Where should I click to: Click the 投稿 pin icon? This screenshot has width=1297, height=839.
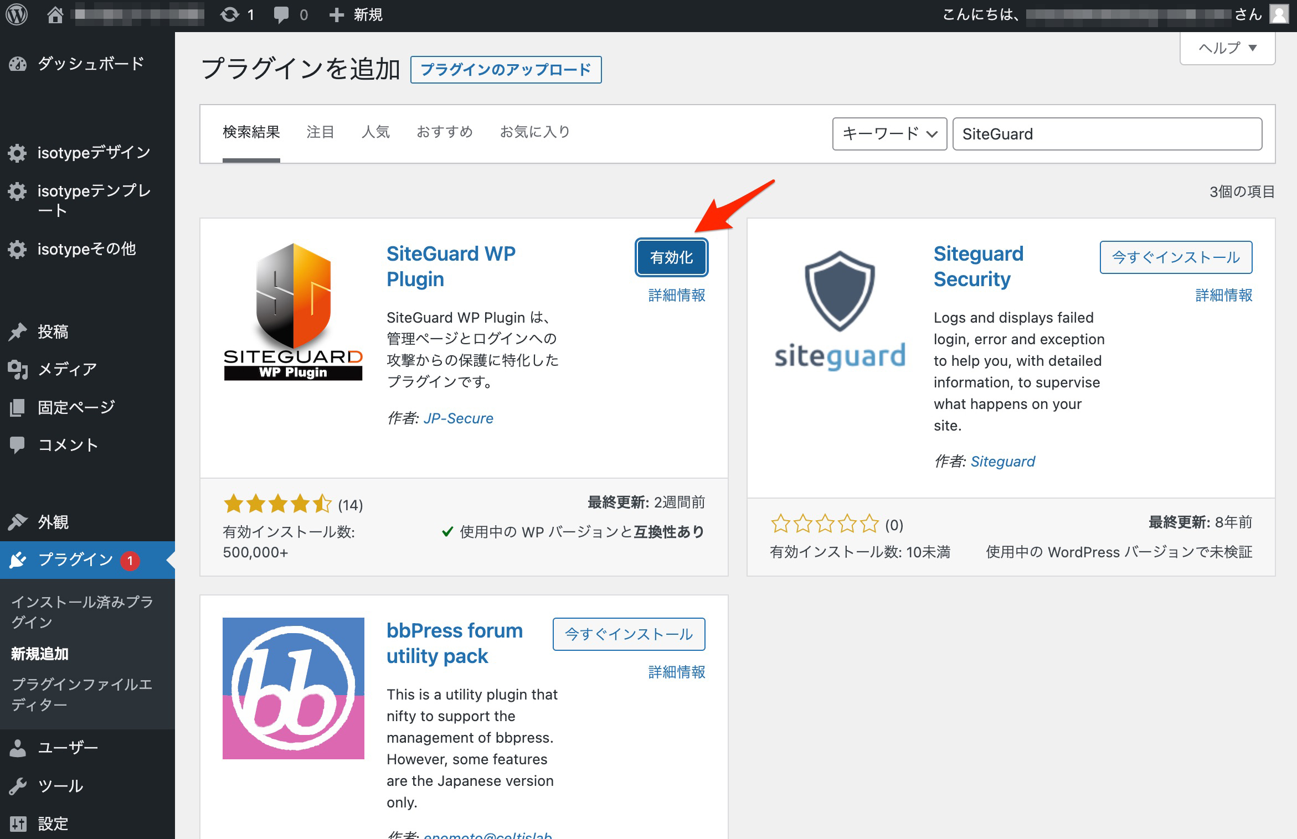tap(18, 332)
